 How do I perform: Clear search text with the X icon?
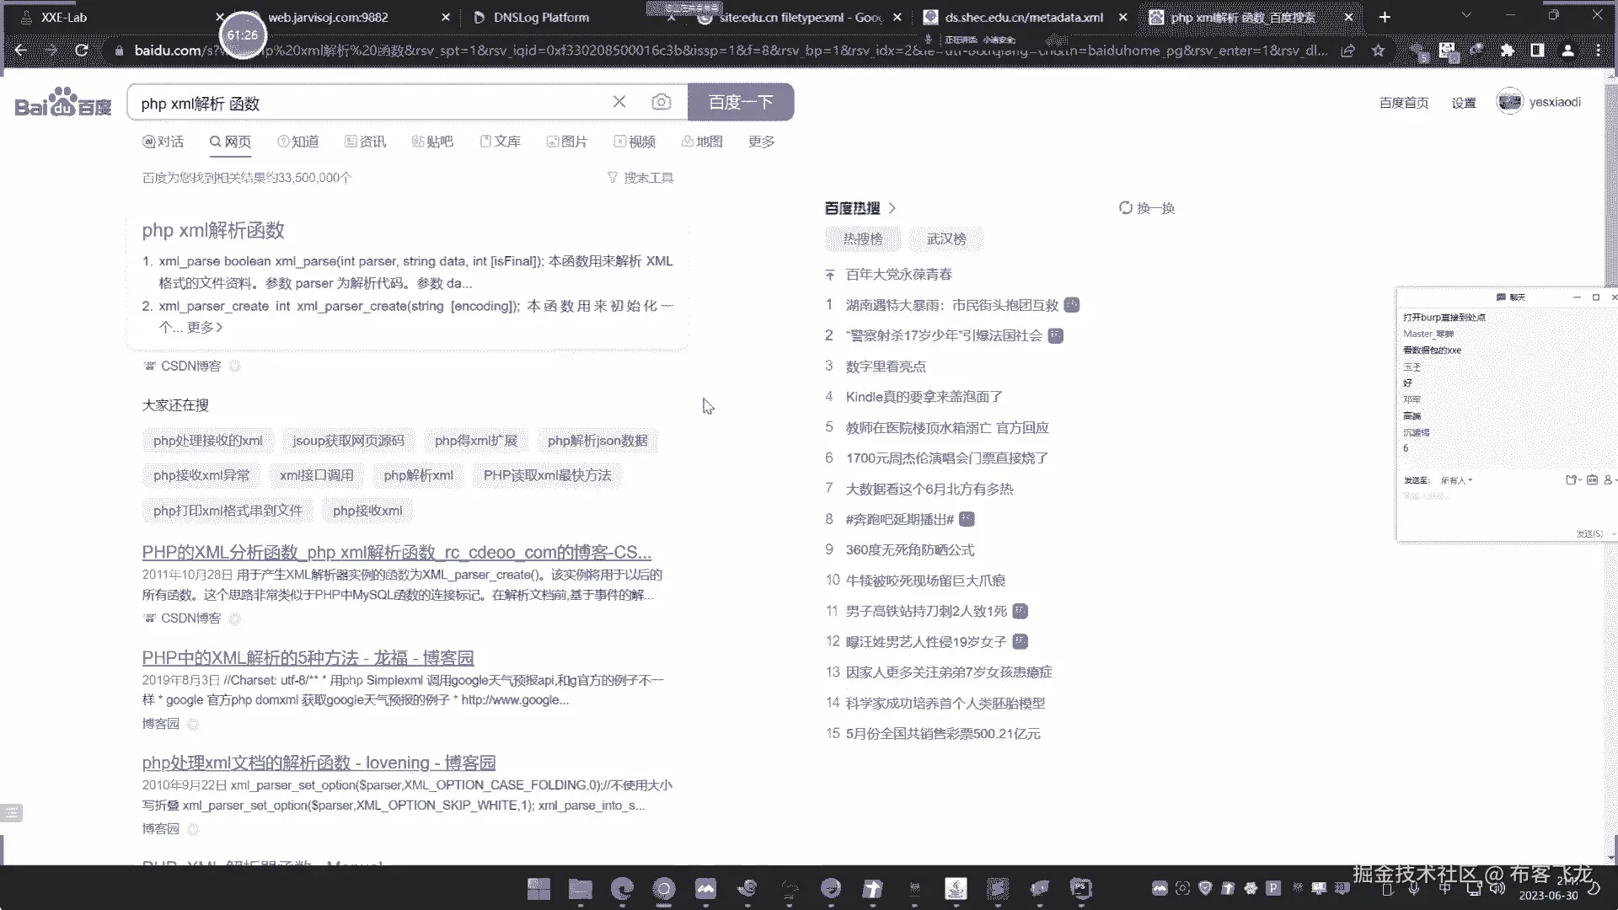pos(619,102)
